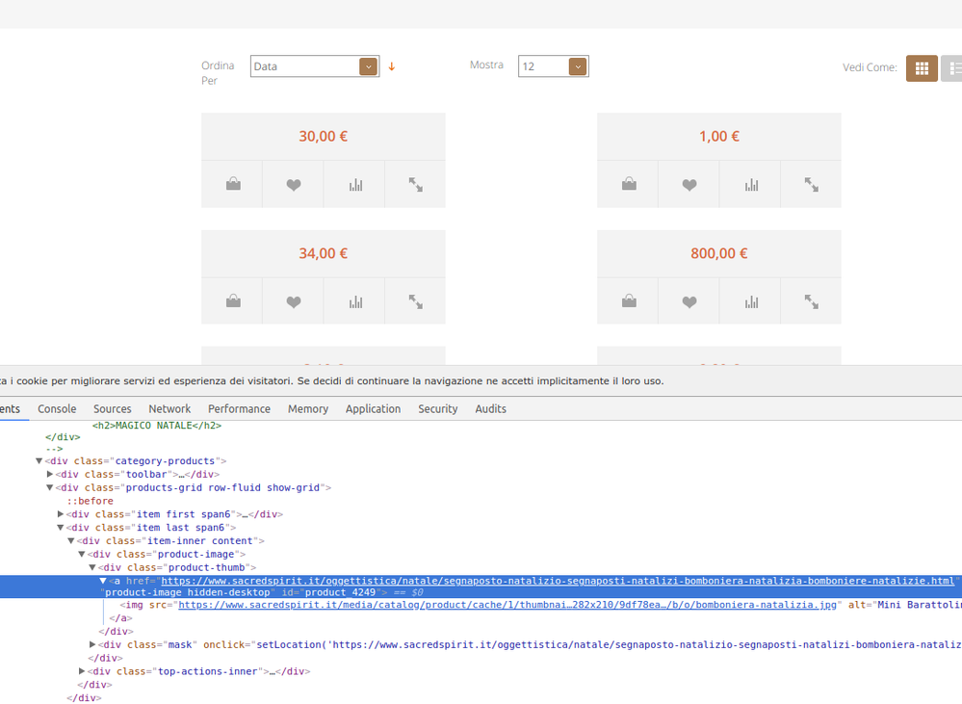Switch to grid view mode
The image size is (962, 704).
point(922,67)
